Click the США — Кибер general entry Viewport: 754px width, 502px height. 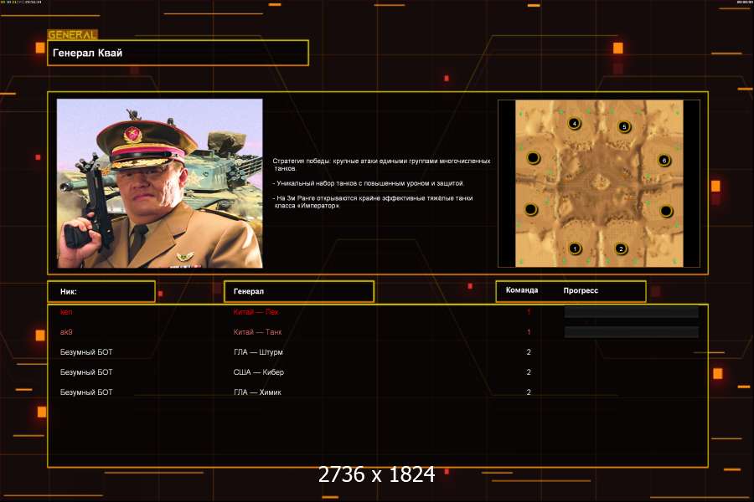(259, 372)
